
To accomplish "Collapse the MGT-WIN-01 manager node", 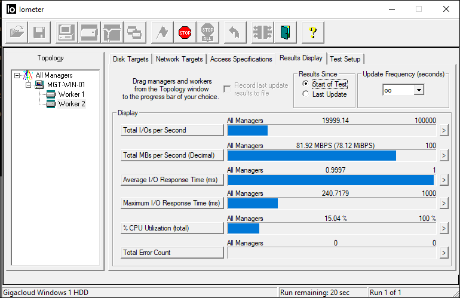I will [x=27, y=85].
